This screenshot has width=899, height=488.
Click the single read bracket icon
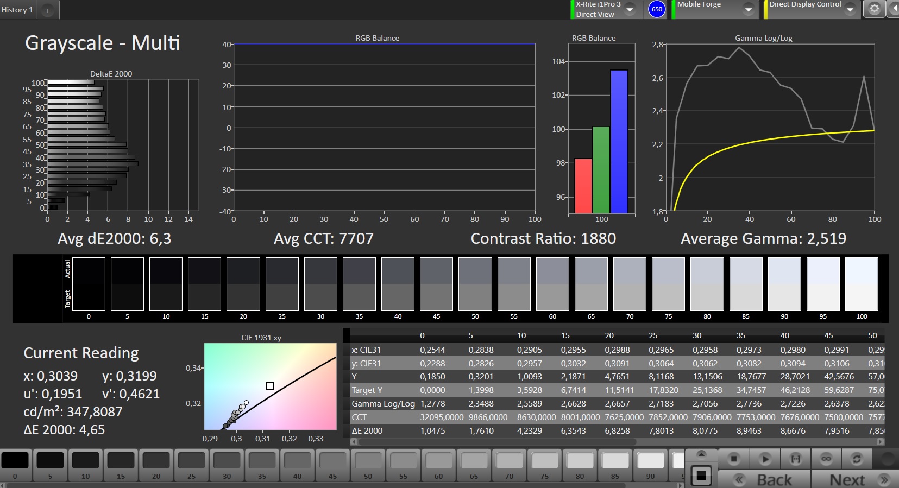tap(795, 459)
